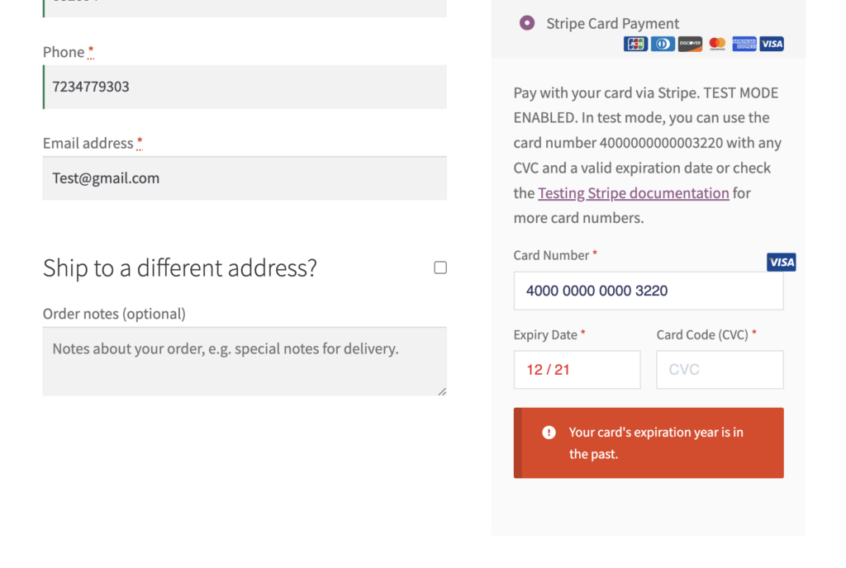
Task: Open the Testing Stripe documentation link
Action: pos(634,193)
